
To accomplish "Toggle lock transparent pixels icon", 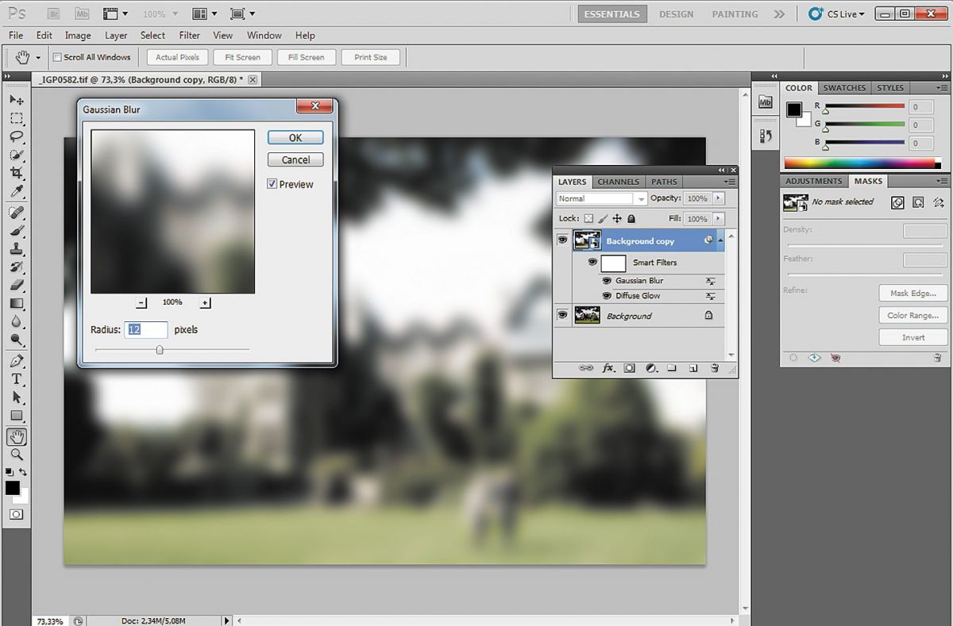I will (x=588, y=218).
